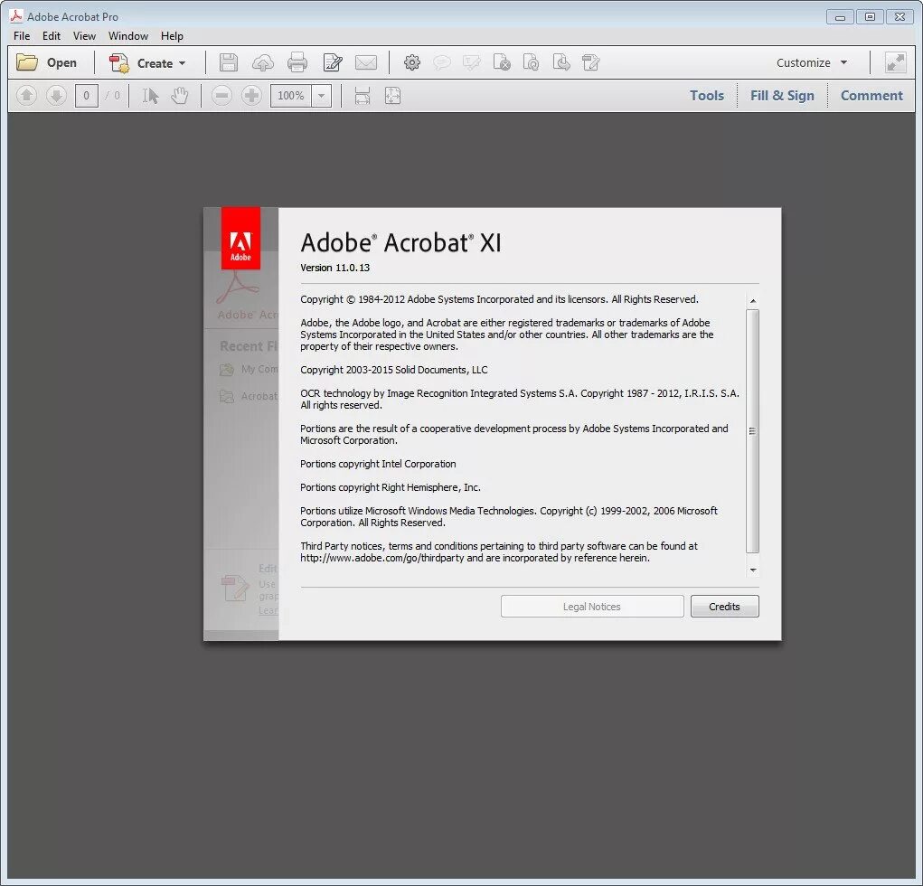Click the zoom out minus button
The image size is (923, 886).
coord(221,95)
